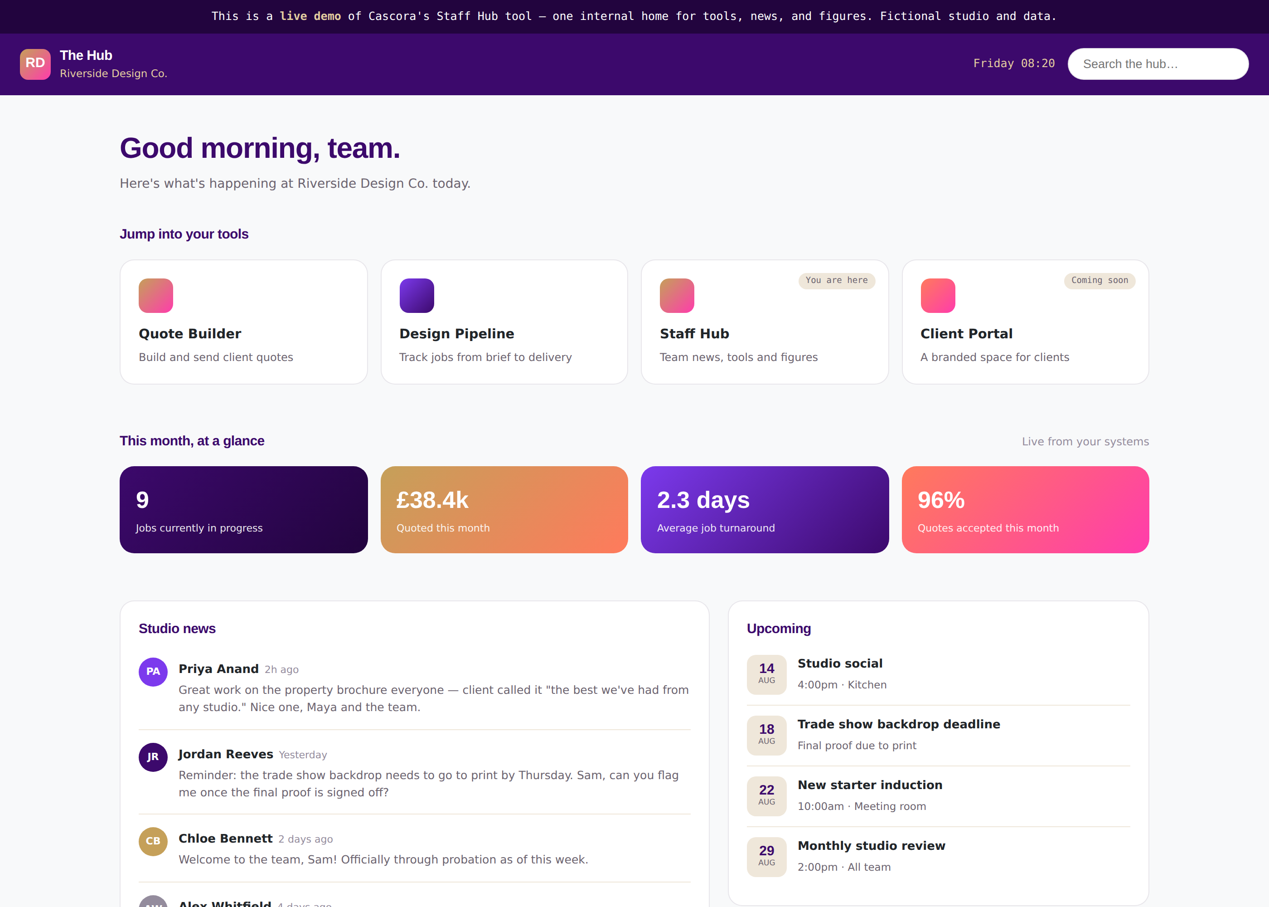The image size is (1269, 907).
Task: Open the Jobs currently in progress stat card
Action: [243, 509]
